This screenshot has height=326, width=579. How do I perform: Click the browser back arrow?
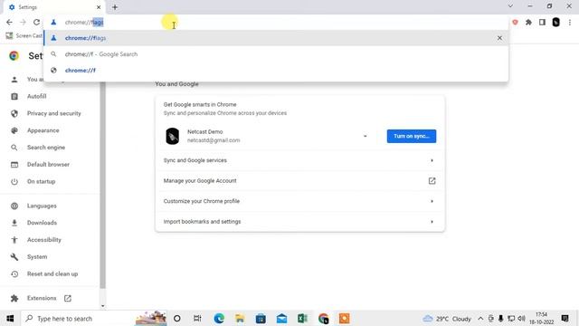9,22
